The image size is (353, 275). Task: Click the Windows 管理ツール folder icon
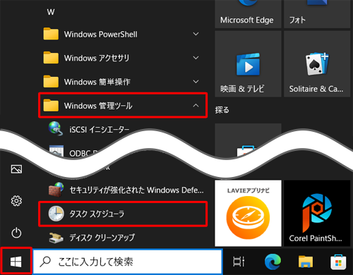click(51, 105)
